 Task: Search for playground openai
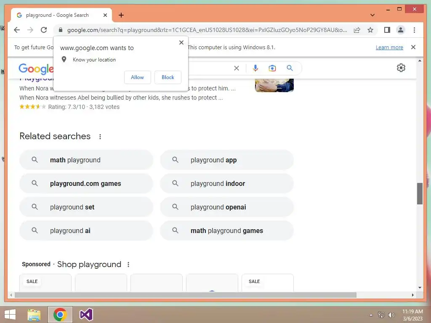point(227,207)
